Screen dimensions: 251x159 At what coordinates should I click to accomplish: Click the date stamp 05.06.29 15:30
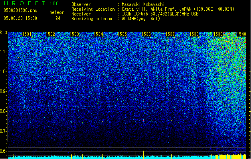pyautogui.click(x=20, y=18)
